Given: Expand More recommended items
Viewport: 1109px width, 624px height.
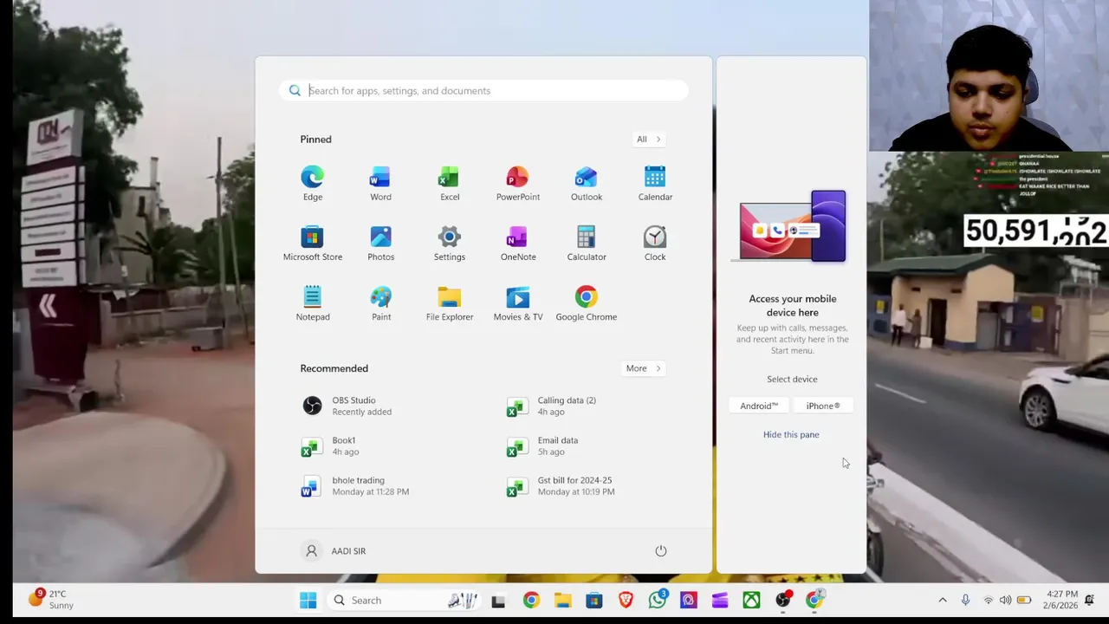Looking at the screenshot, I should click(643, 368).
